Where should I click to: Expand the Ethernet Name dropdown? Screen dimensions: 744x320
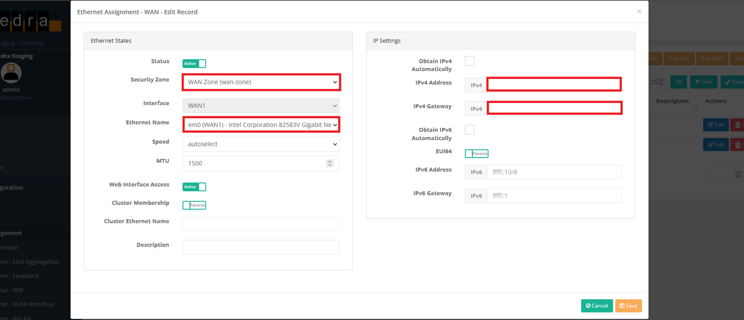click(x=261, y=125)
